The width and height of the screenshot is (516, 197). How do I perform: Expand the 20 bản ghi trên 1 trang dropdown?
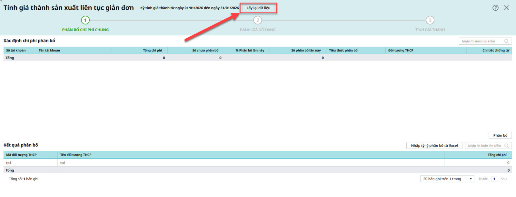[447, 179]
